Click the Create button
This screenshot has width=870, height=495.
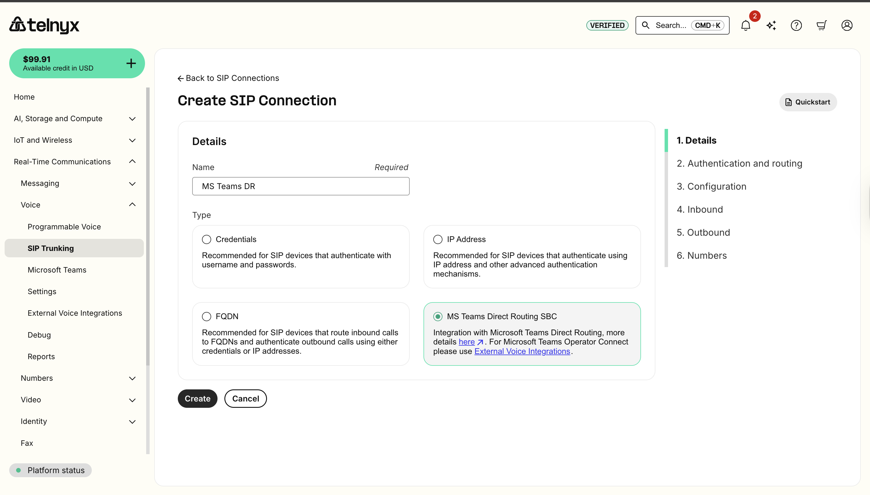[x=197, y=399]
